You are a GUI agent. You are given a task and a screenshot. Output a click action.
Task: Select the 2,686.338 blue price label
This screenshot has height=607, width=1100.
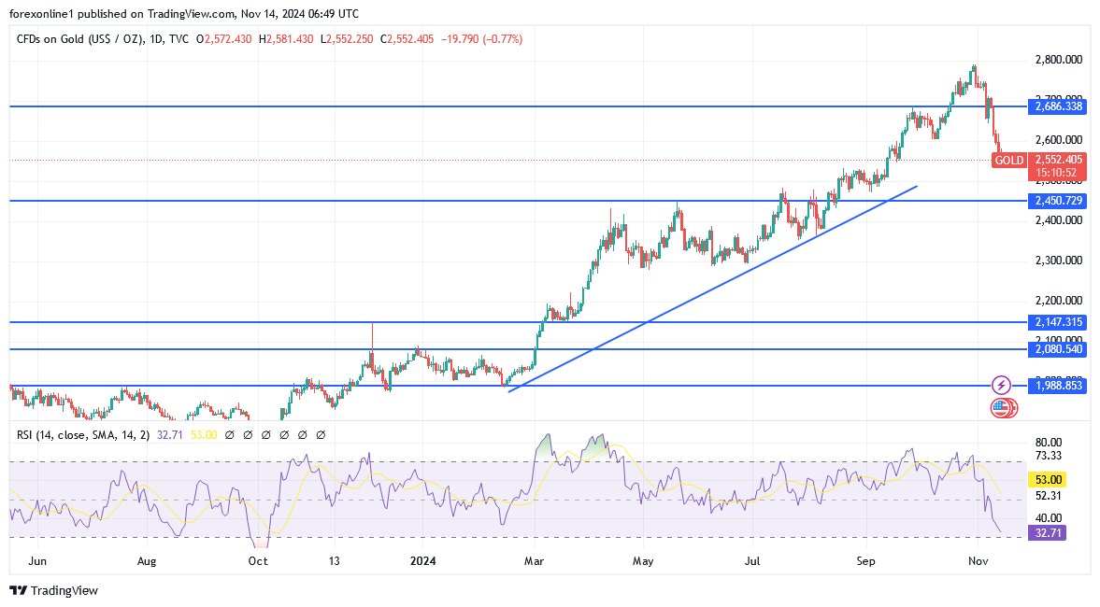1058,106
